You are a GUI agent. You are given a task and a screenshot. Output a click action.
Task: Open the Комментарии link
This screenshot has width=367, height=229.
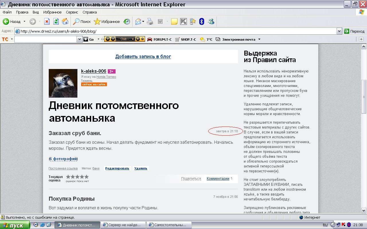point(218,179)
